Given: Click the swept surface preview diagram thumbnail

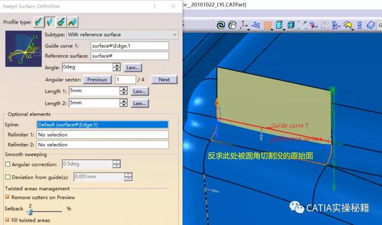Looking at the screenshot, I should 24,49.
